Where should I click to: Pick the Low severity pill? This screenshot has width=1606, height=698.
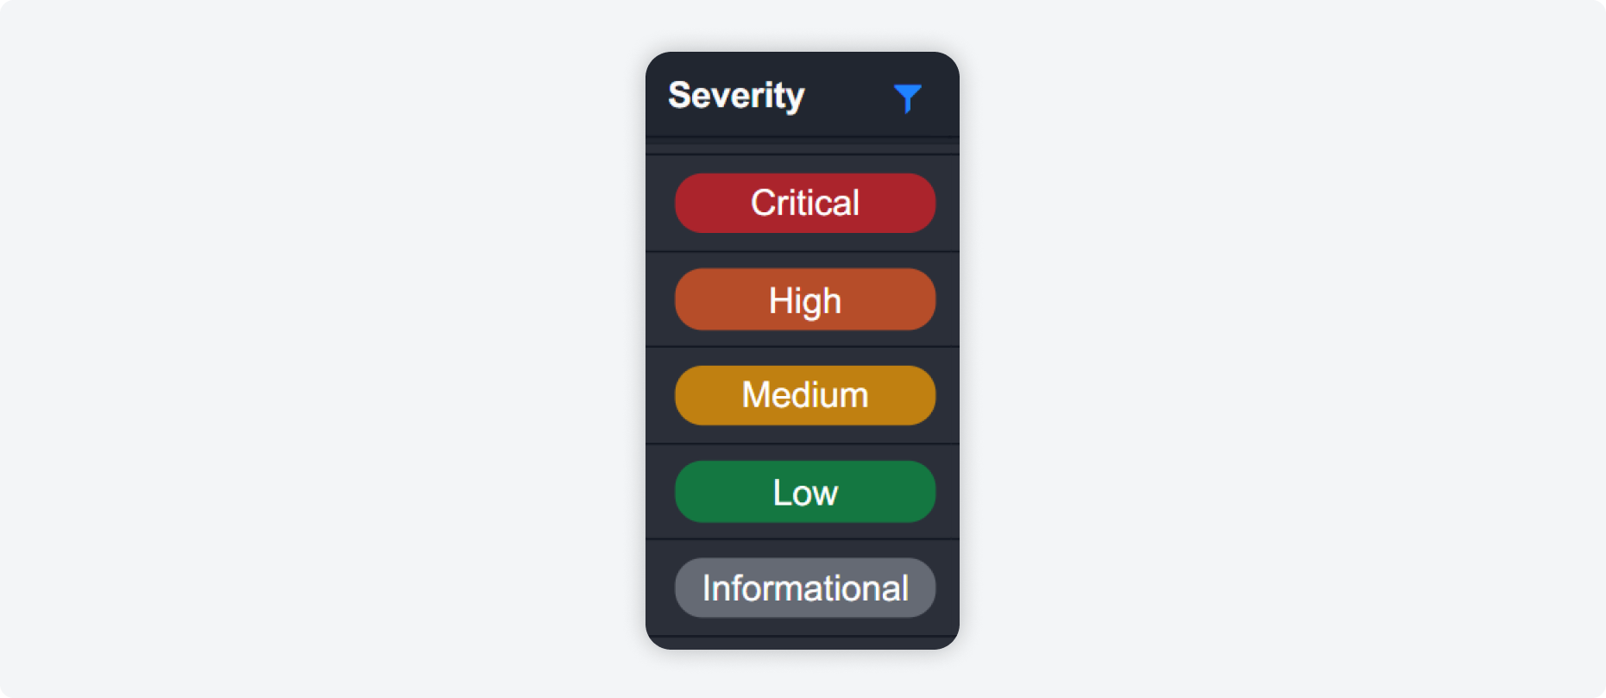point(804,492)
